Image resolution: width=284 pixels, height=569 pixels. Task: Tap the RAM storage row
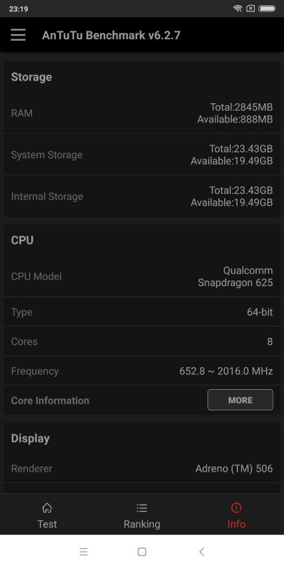coord(142,113)
